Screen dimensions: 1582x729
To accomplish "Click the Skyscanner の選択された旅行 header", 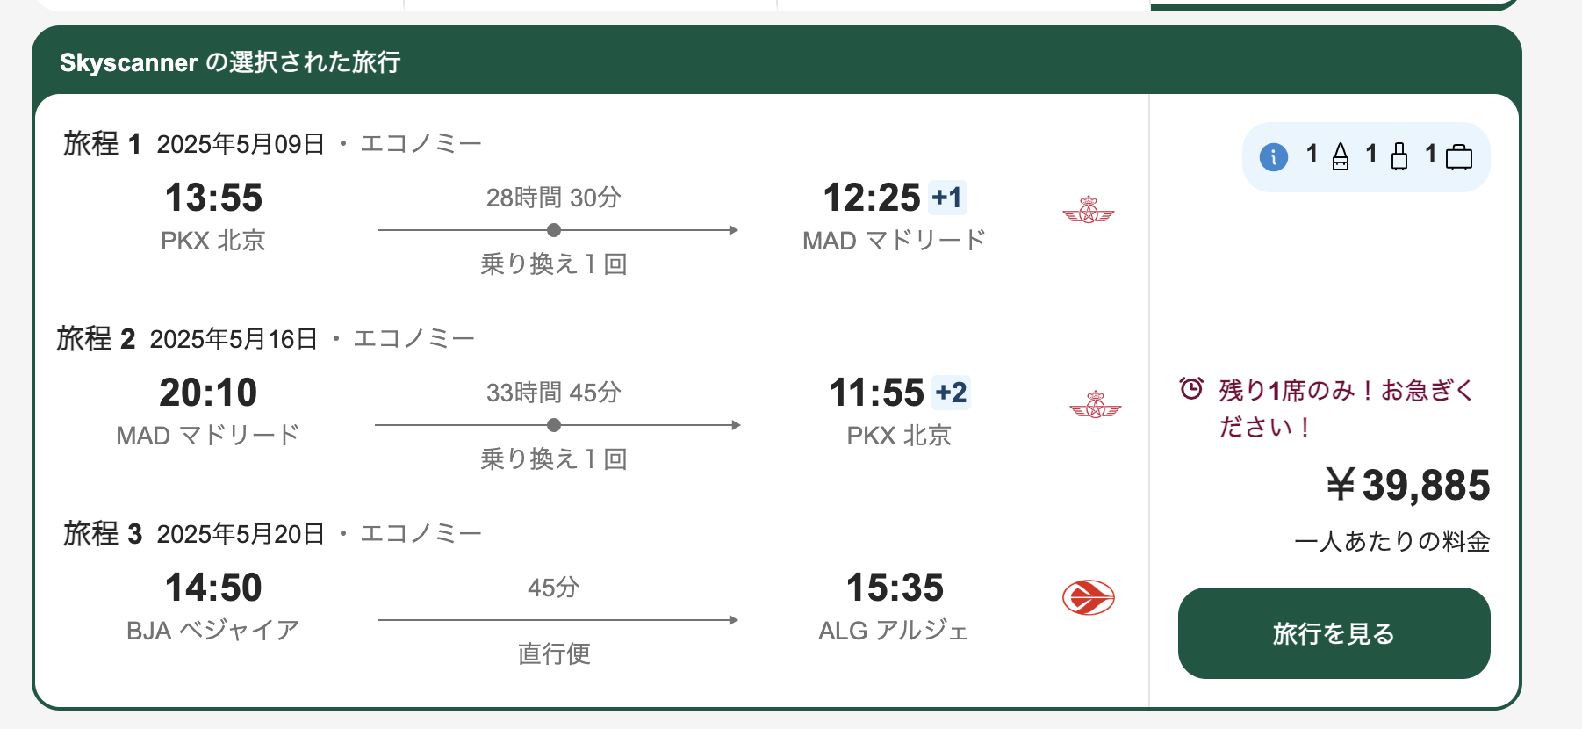I will tap(230, 62).
